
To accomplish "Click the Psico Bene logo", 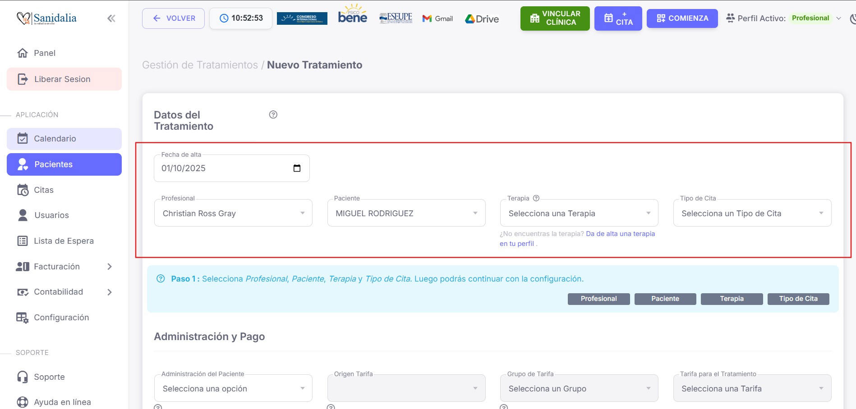I will tap(352, 15).
